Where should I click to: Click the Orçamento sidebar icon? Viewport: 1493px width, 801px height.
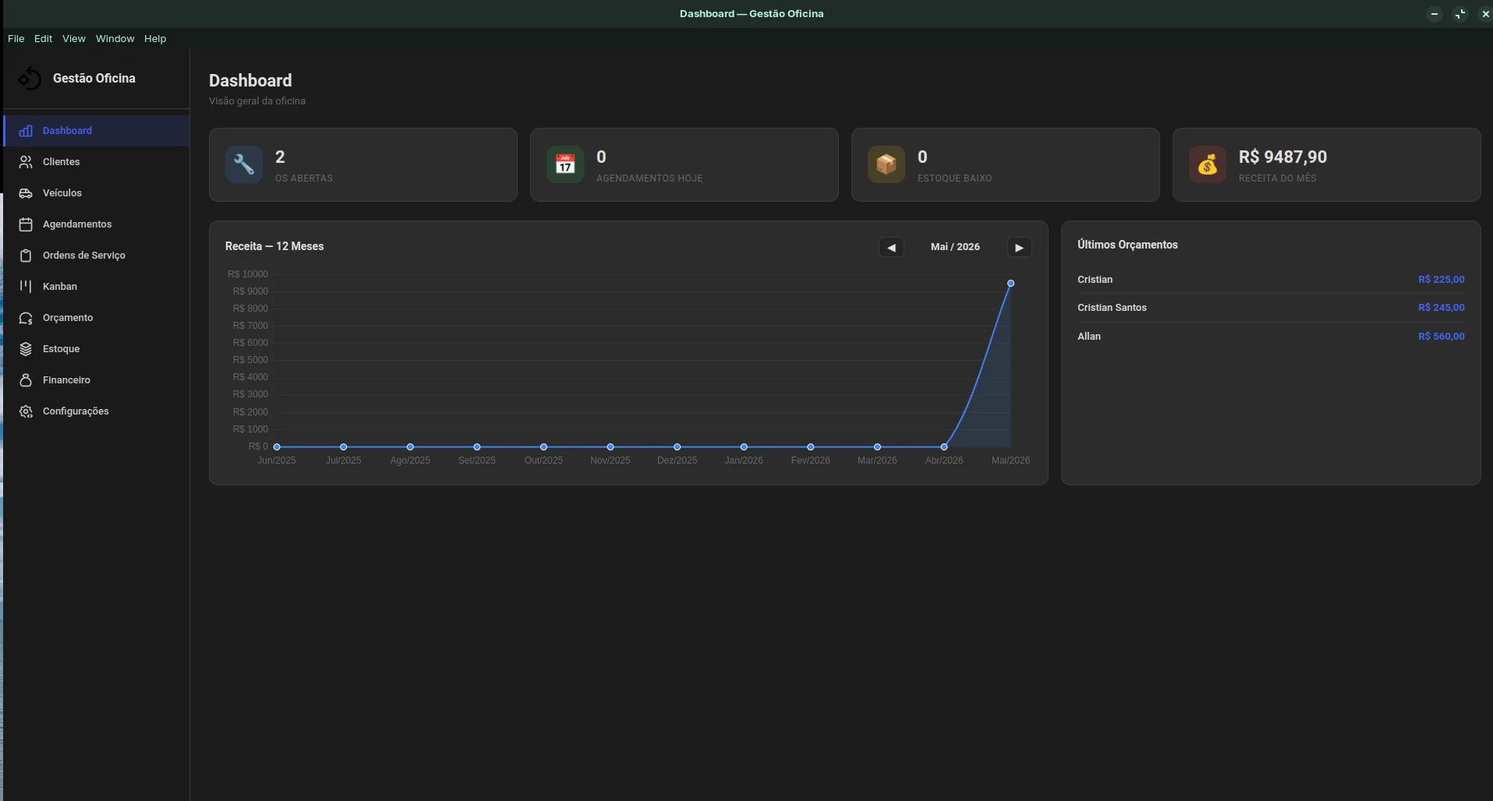[26, 318]
